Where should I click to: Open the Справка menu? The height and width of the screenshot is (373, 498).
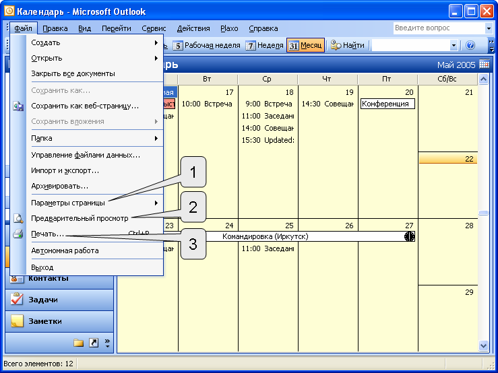point(263,28)
